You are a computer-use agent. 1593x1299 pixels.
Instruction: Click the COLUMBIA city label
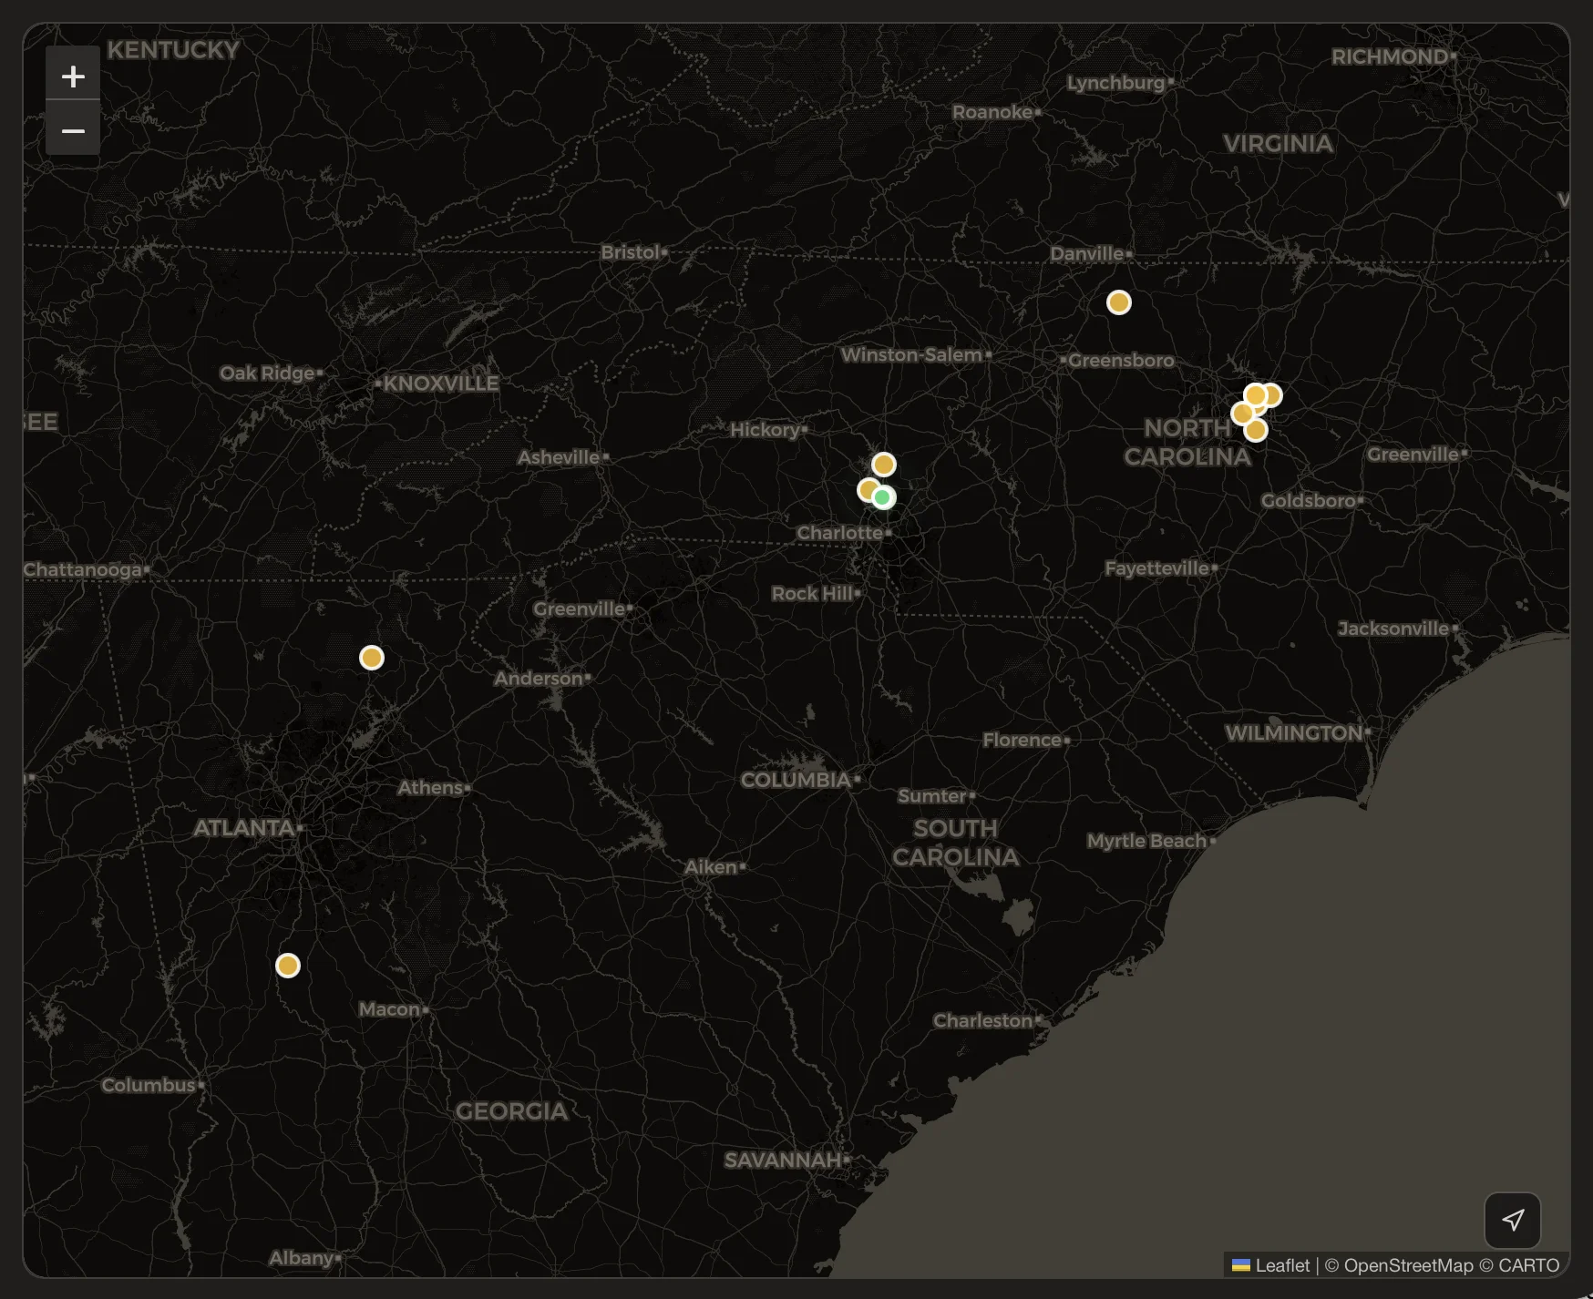[796, 781]
